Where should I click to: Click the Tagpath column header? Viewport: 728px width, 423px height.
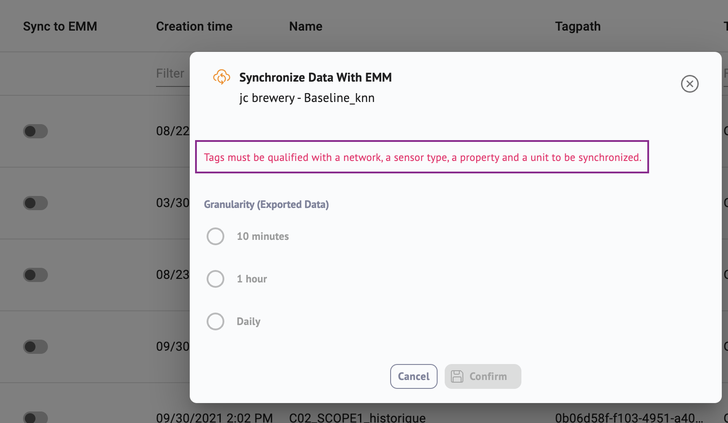[x=578, y=27]
